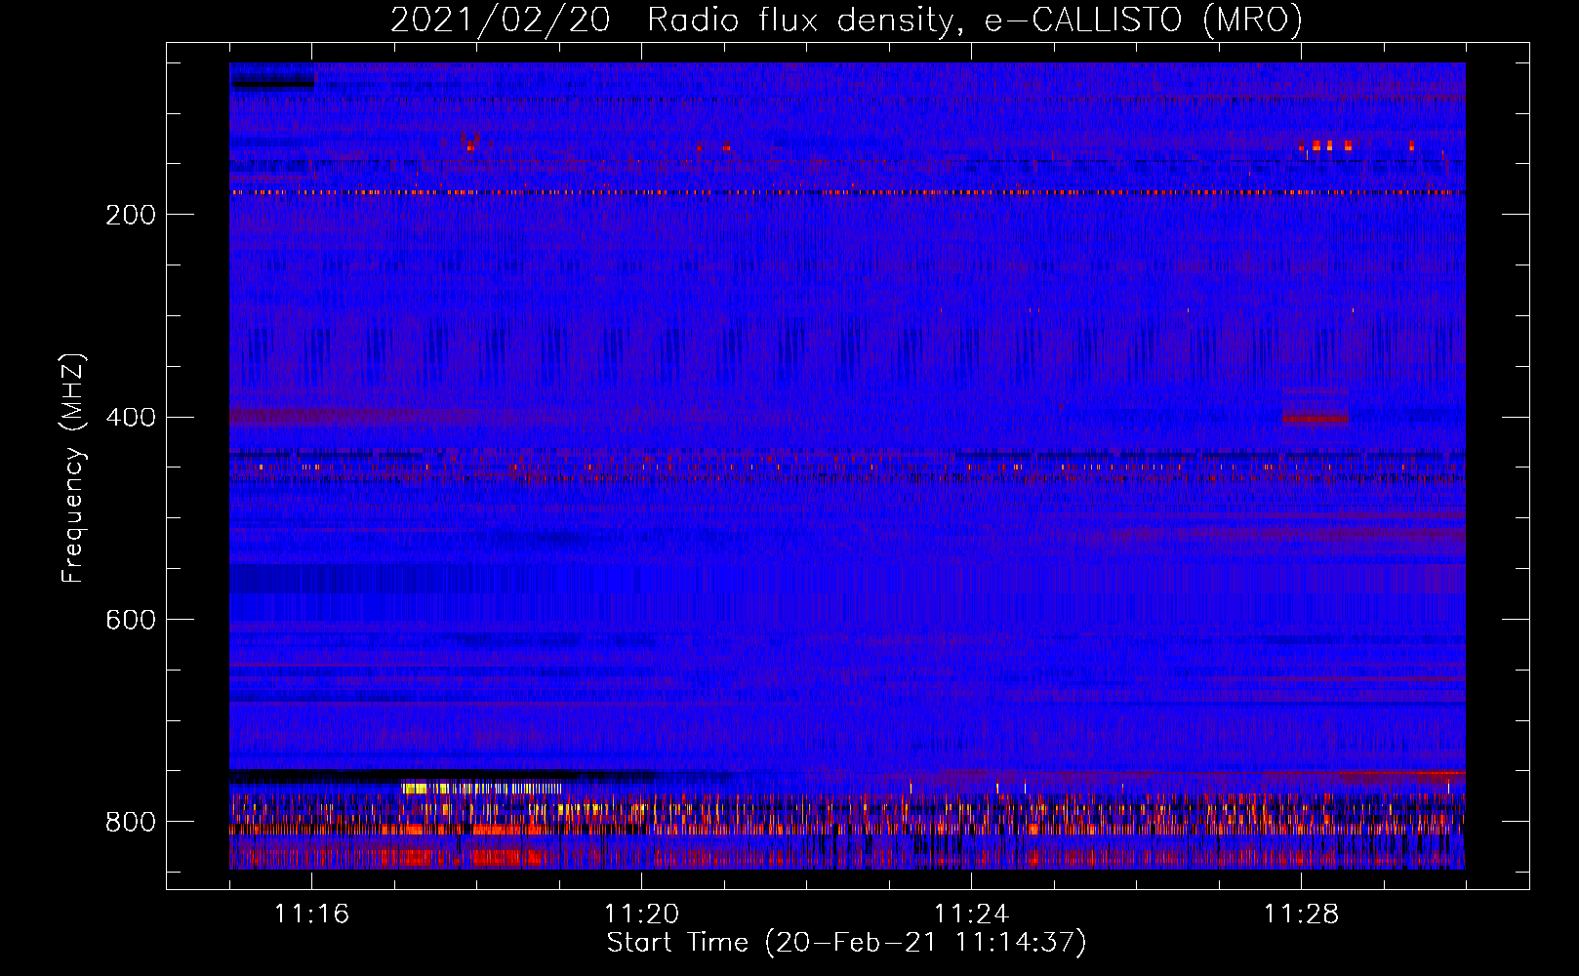
Task: Click the 200 frequency tick label
Action: click(x=131, y=215)
